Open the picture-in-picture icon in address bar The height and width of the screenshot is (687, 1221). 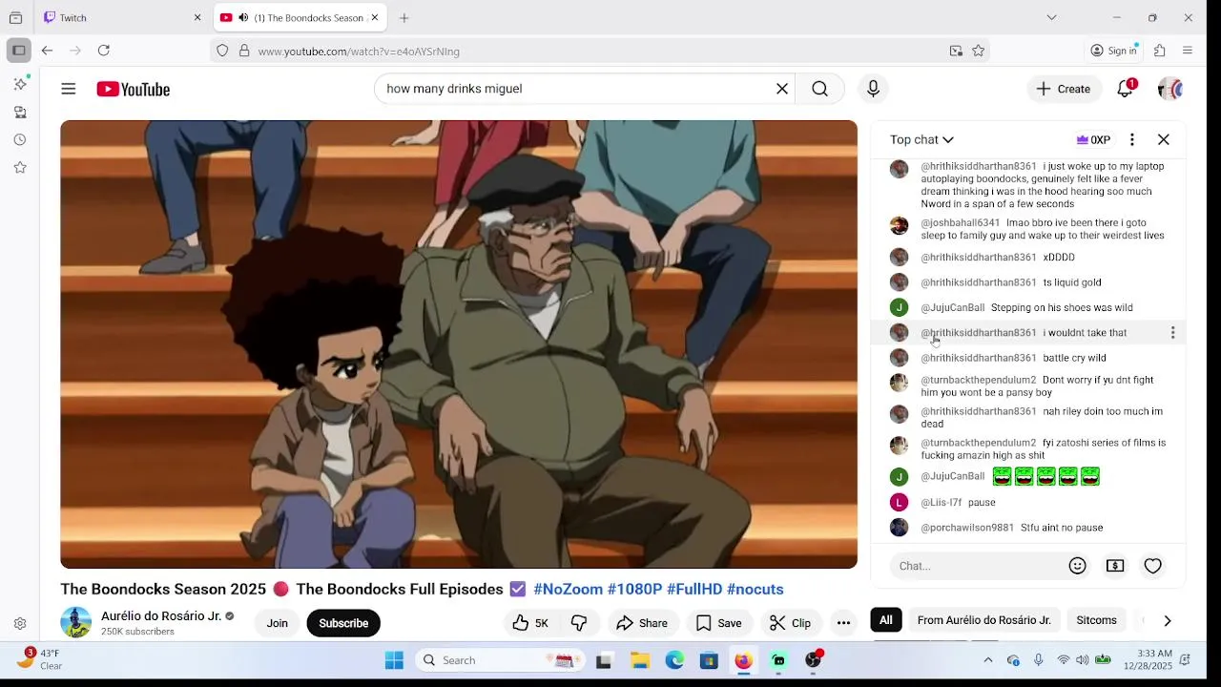pos(956,51)
